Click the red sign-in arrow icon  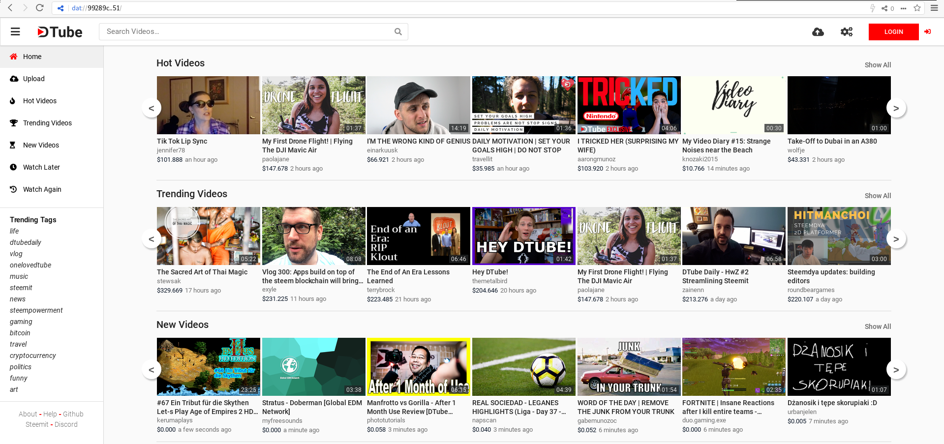point(927,32)
